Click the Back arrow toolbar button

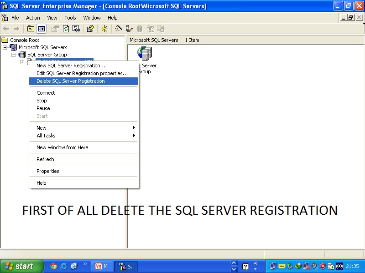point(6,29)
